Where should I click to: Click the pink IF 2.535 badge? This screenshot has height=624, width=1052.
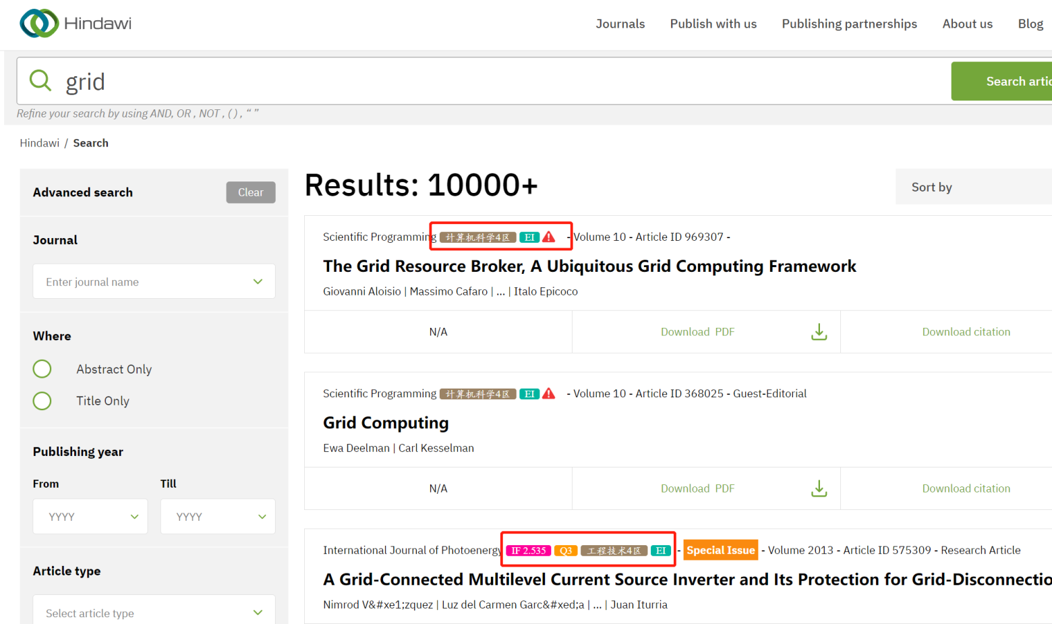[x=528, y=550]
